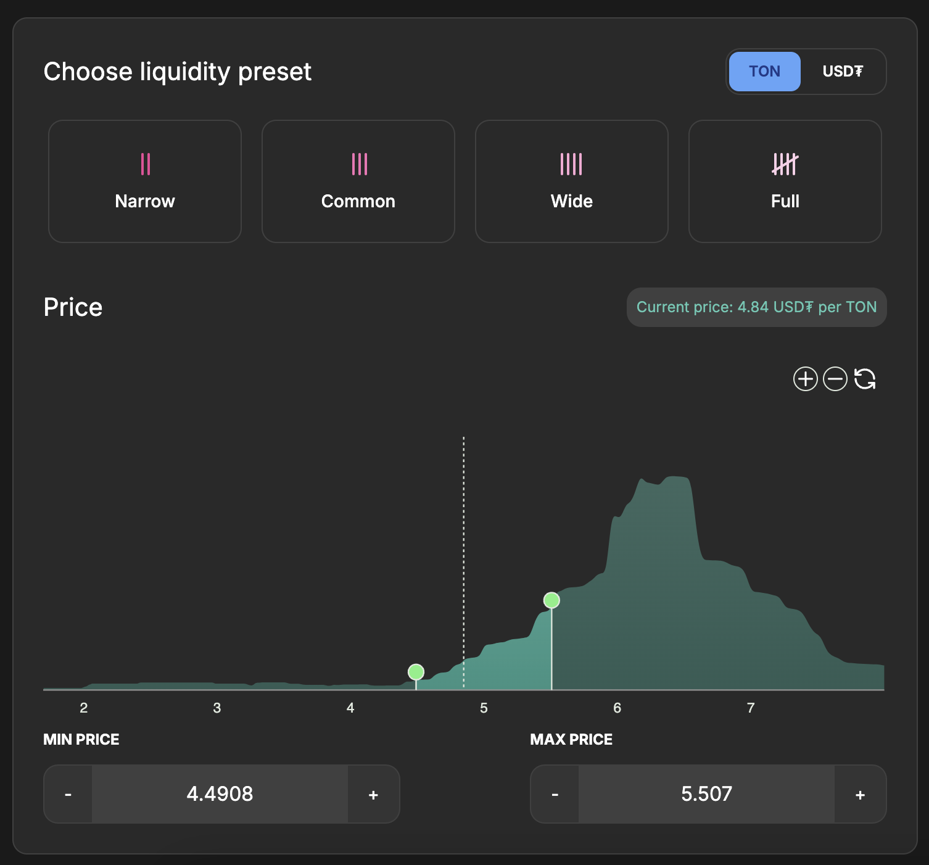Decrease the MIN PRICE with minus button
Image resolution: width=929 pixels, height=865 pixels.
coord(68,794)
